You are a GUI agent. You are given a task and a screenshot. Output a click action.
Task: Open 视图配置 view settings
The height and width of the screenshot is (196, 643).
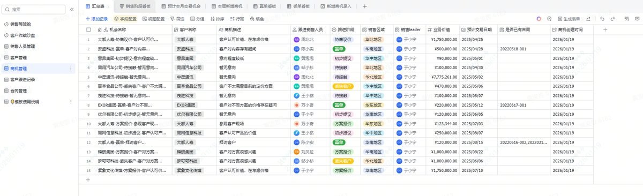[x=154, y=19]
